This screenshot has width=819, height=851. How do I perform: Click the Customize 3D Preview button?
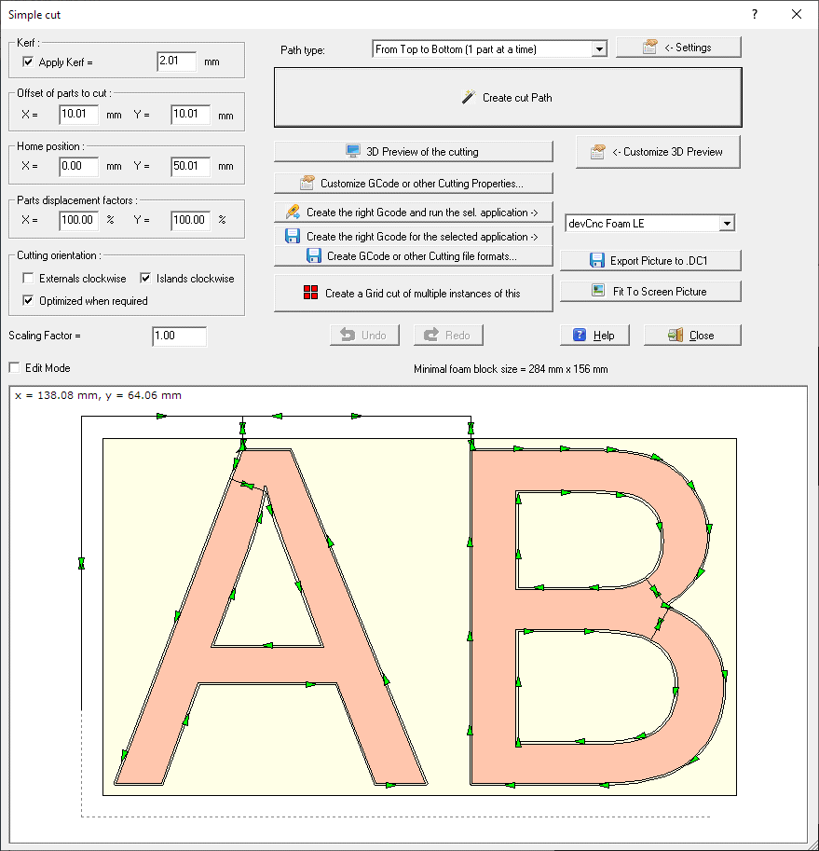pyautogui.click(x=658, y=152)
